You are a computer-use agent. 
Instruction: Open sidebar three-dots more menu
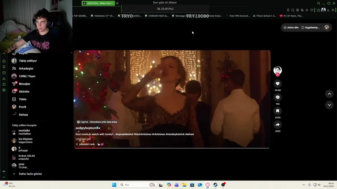coord(4,177)
